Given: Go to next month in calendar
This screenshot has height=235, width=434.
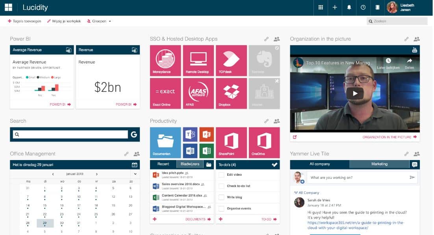Looking at the screenshot, I should (x=97, y=174).
